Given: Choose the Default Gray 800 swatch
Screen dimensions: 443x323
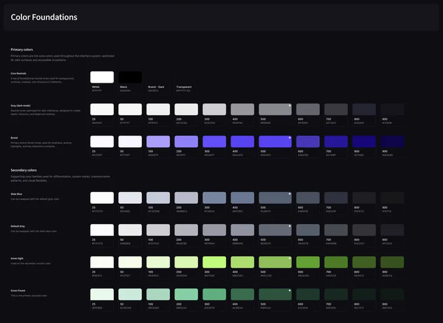Looking at the screenshot, I should pos(364,230).
